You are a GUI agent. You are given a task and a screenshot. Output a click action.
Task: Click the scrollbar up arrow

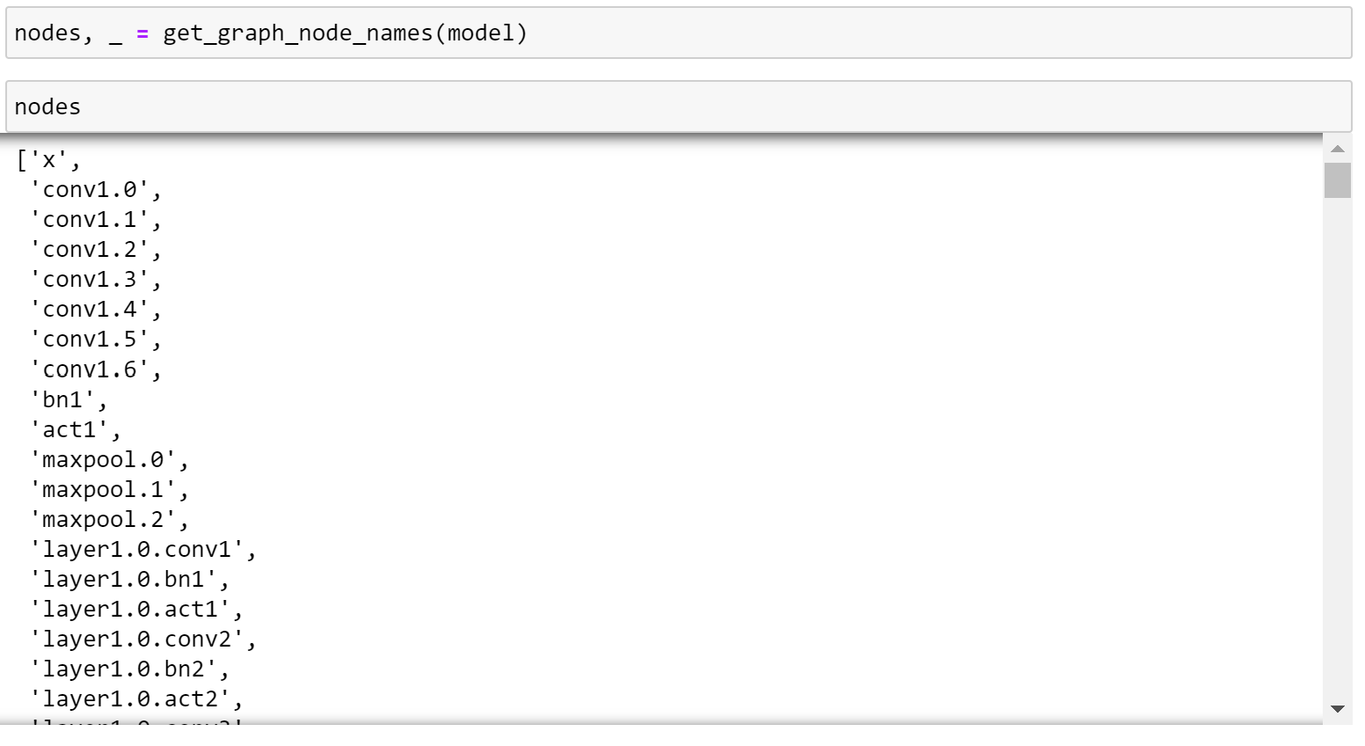pos(1337,149)
